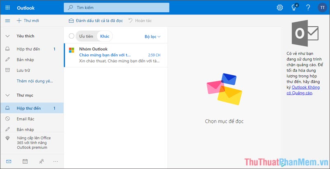Screen dimensions: 330x169
Task: Open the more apps ellipsis icon
Action: click(56, 162)
